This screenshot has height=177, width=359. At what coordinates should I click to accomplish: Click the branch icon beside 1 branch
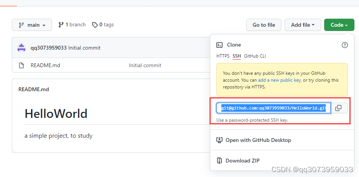click(x=61, y=25)
